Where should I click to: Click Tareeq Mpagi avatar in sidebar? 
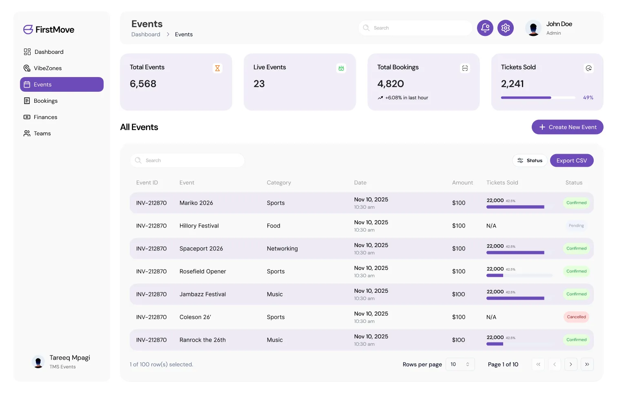point(38,362)
